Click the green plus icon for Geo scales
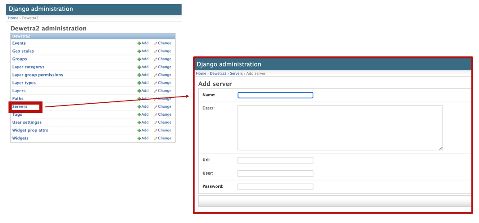The height and width of the screenshot is (223, 479). click(139, 51)
